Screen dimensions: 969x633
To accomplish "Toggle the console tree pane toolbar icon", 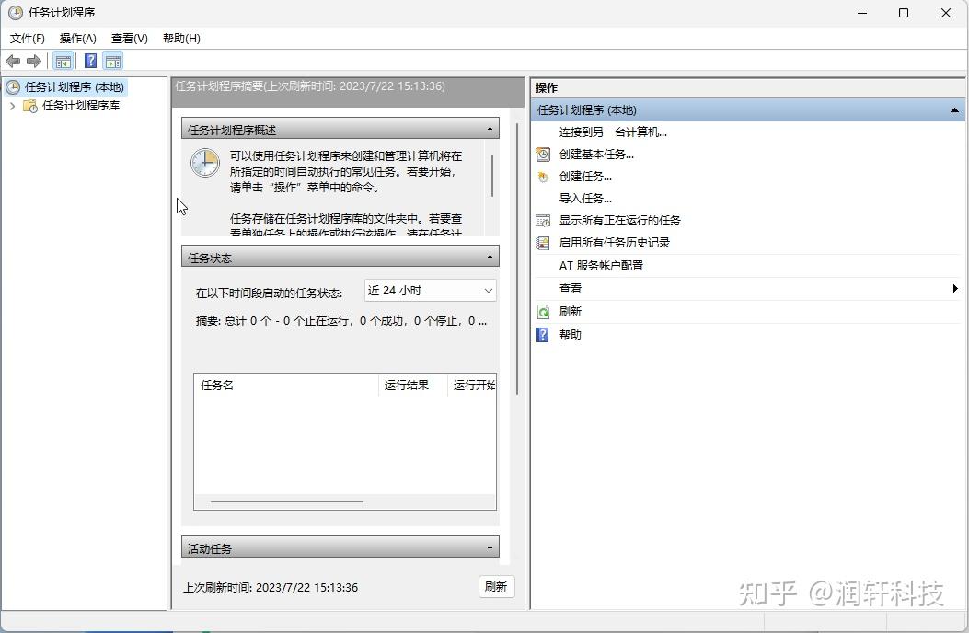I will 63,61.
